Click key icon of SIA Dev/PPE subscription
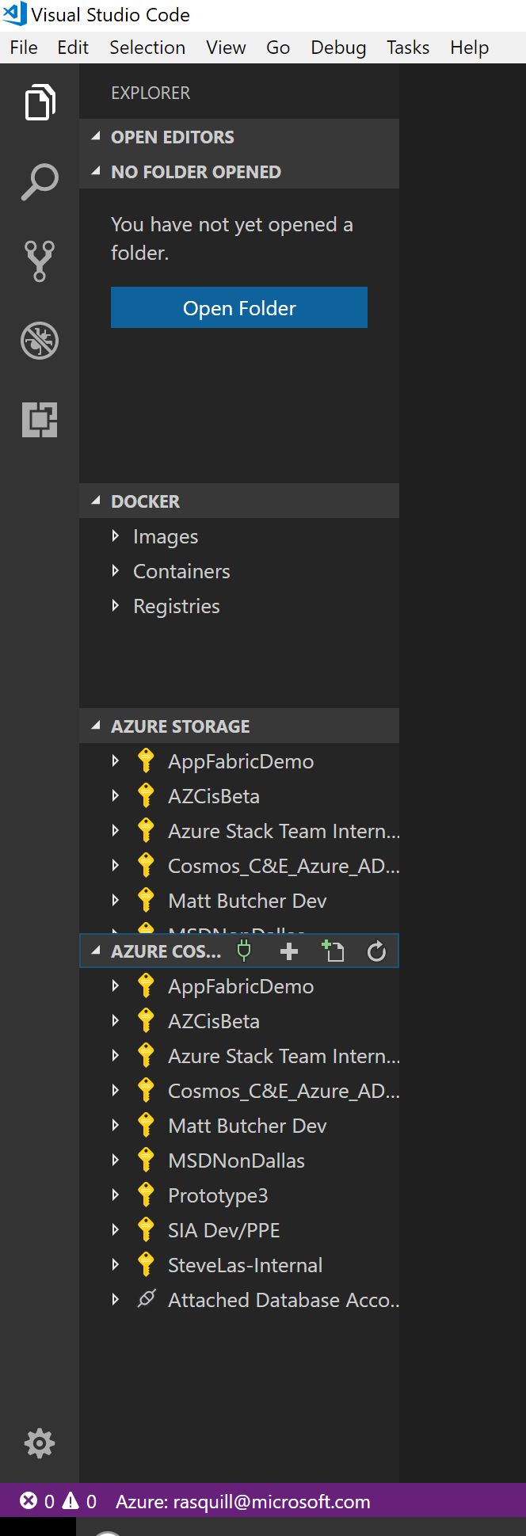 [146, 1229]
